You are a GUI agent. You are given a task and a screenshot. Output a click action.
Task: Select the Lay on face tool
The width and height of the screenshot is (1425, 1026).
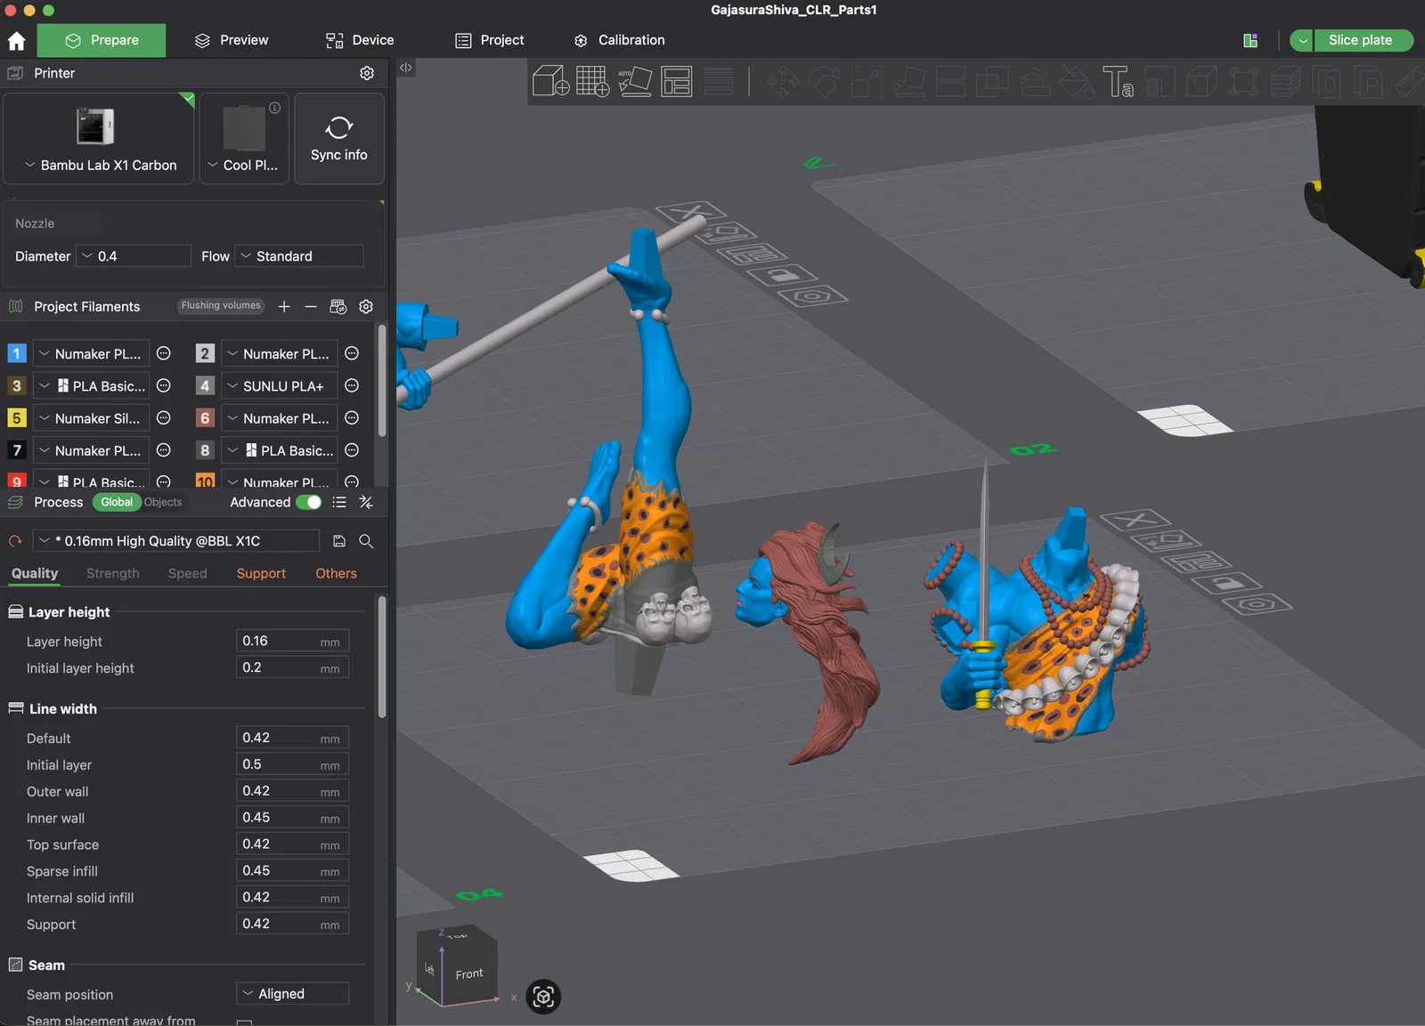point(908,82)
